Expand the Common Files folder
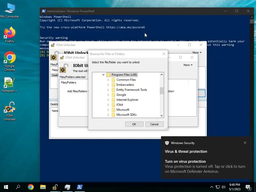The image size is (256, 192). pyautogui.click(x=108, y=80)
